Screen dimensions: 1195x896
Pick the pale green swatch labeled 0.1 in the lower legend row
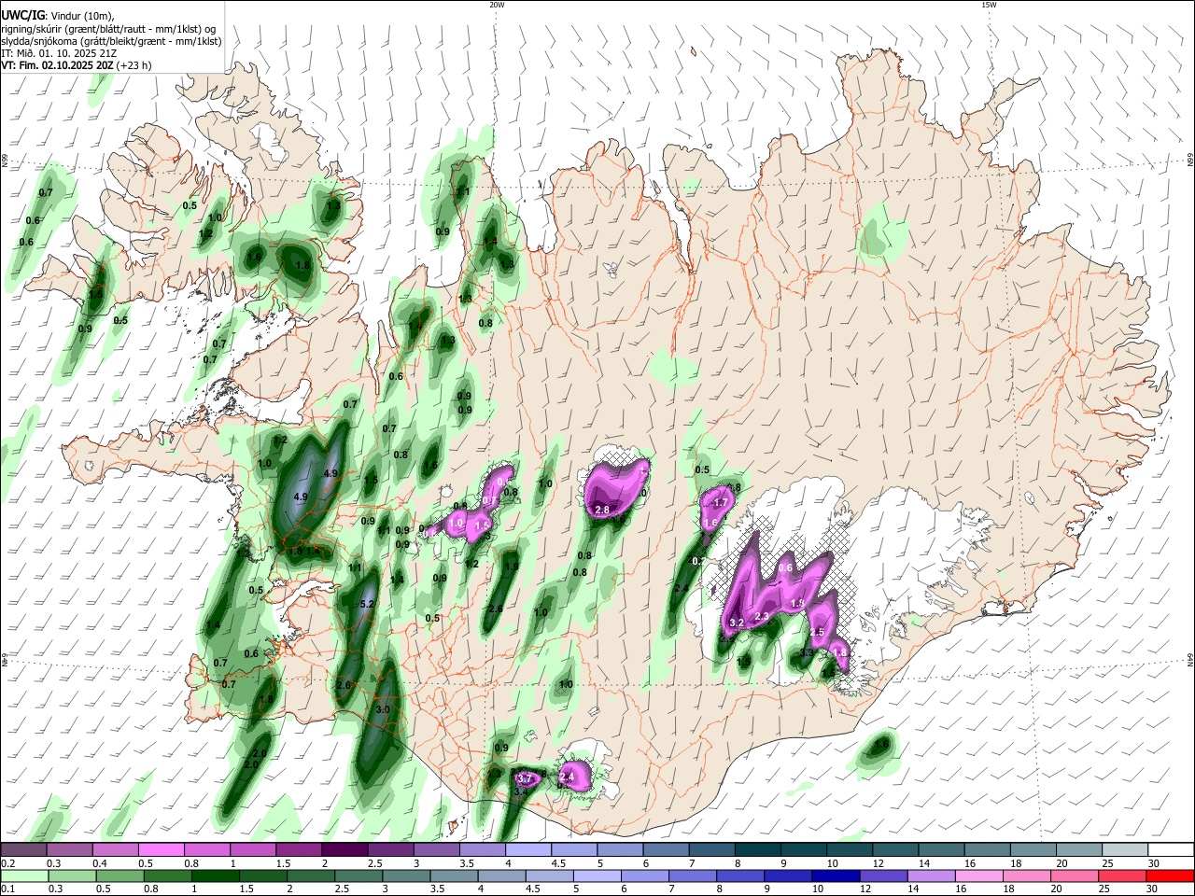24,876
